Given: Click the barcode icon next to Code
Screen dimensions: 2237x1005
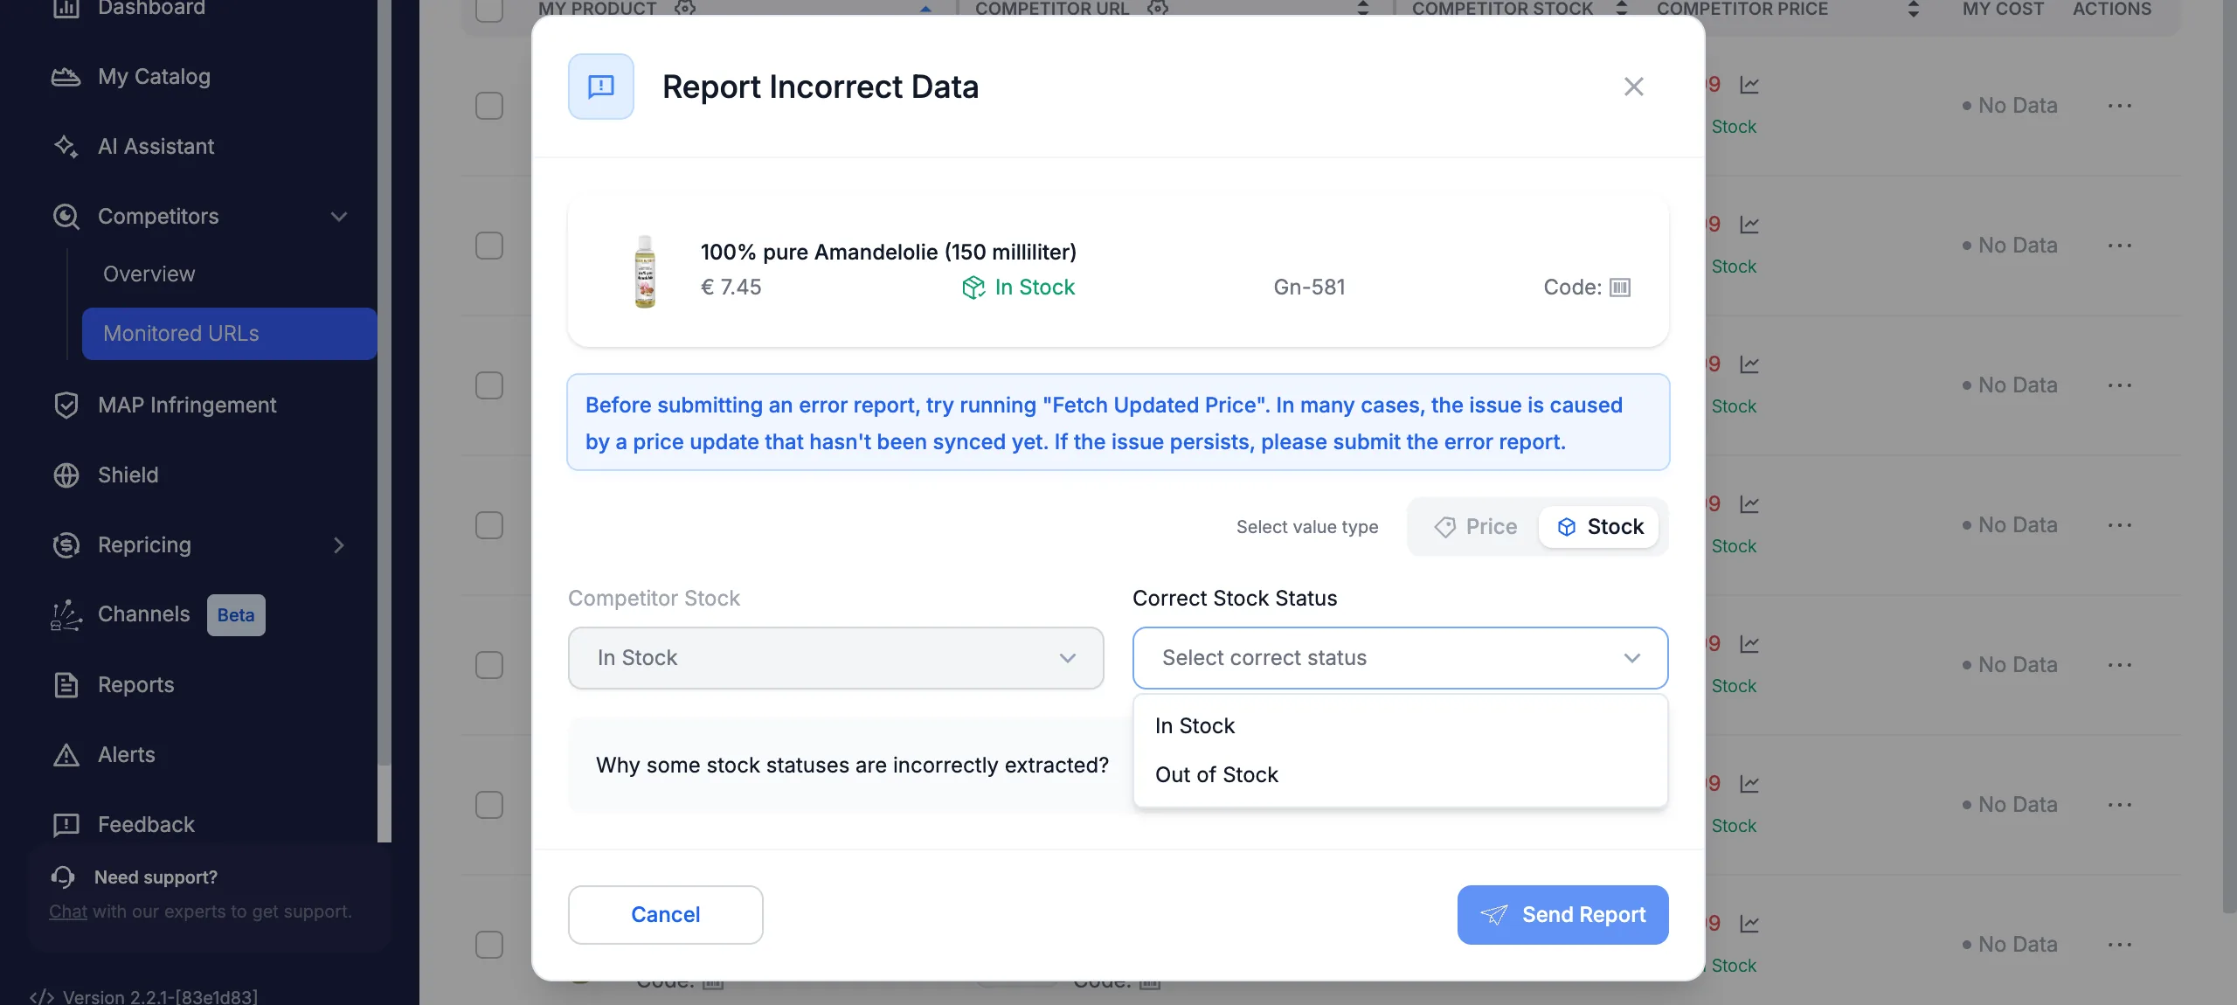Looking at the screenshot, I should click(x=1620, y=288).
